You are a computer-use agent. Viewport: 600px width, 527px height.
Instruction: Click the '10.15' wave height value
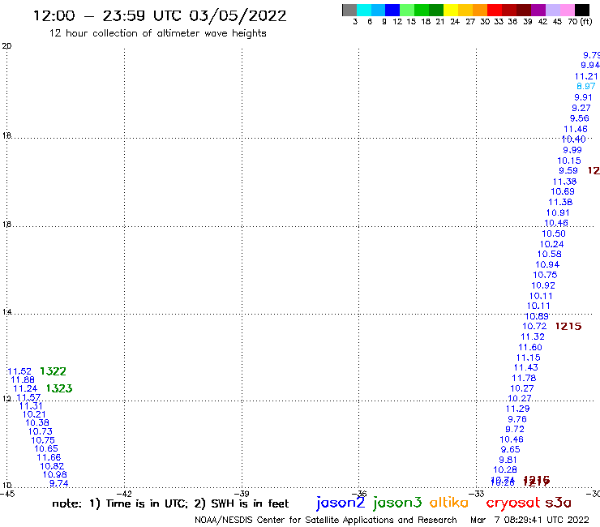[569, 161]
